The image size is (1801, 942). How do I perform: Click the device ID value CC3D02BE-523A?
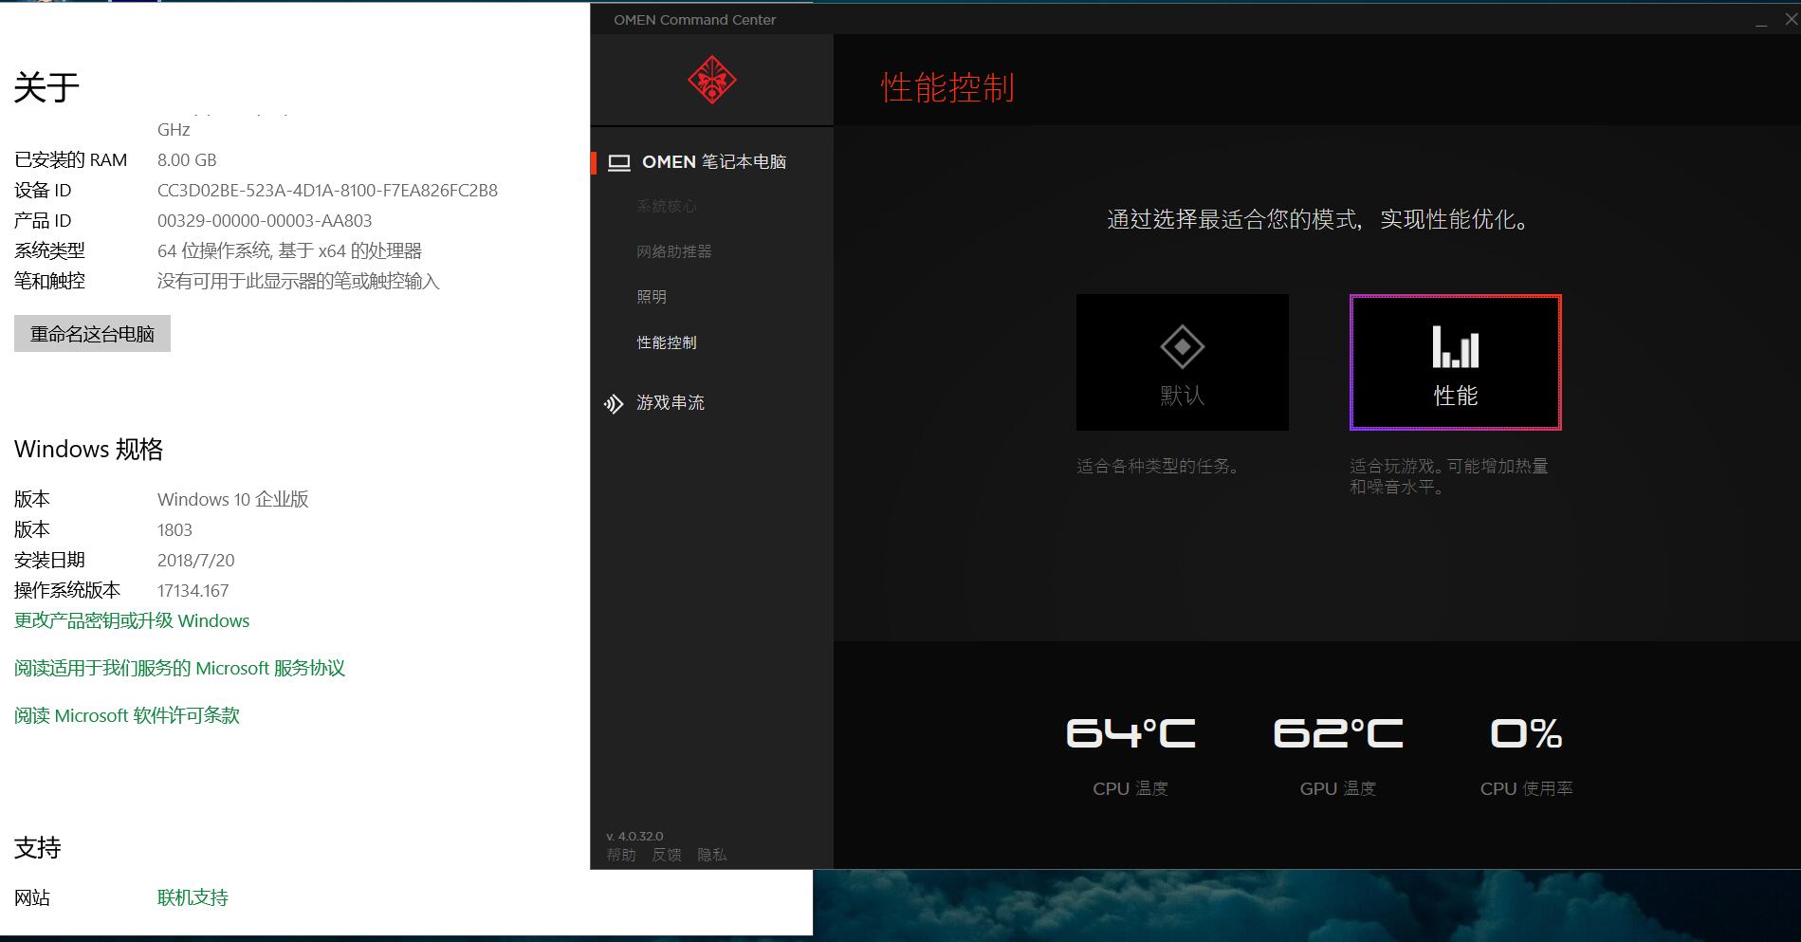click(x=327, y=191)
